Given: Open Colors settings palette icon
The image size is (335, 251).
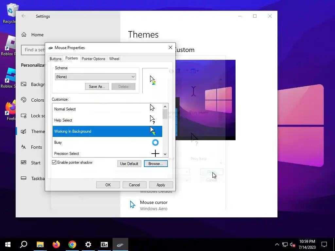Looking at the screenshot, I should [24, 100].
